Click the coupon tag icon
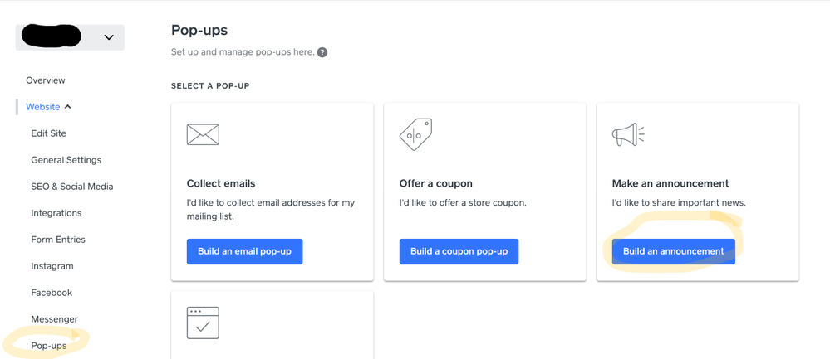The width and height of the screenshot is (830, 359). point(415,134)
